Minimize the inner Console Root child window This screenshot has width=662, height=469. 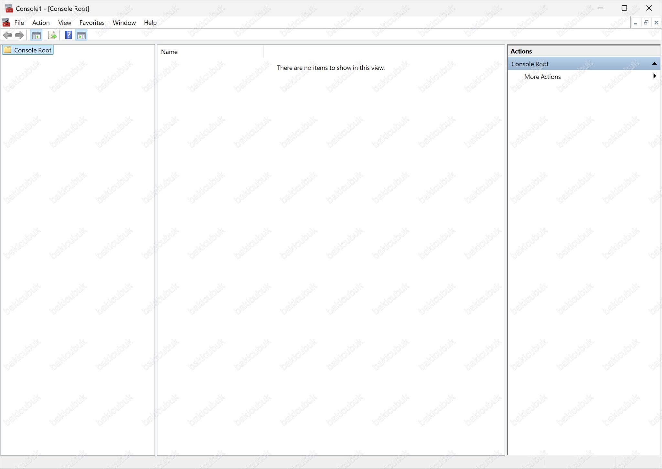click(635, 23)
